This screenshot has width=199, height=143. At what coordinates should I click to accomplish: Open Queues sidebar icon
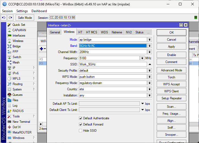[x=9, y=95]
